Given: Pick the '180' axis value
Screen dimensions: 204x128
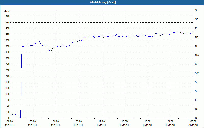Looking at the screenshot, I should pyautogui.click(x=8, y=82).
